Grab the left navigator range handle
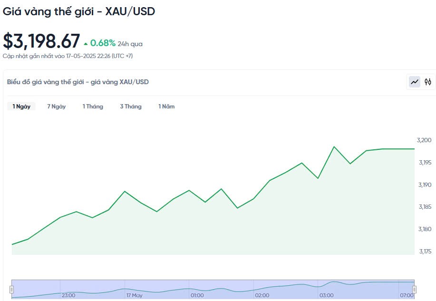Screen dimensions: 436x301 [x=12, y=289]
